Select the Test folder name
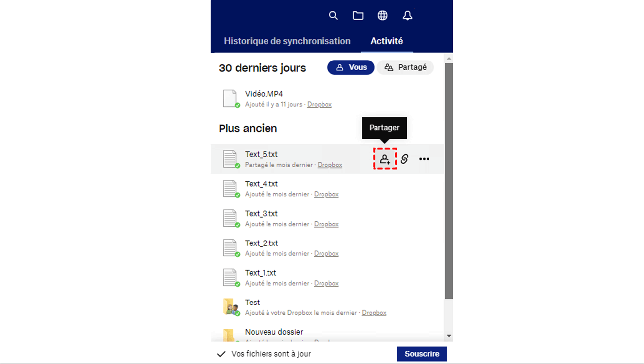This screenshot has height=364, width=644. 252,303
